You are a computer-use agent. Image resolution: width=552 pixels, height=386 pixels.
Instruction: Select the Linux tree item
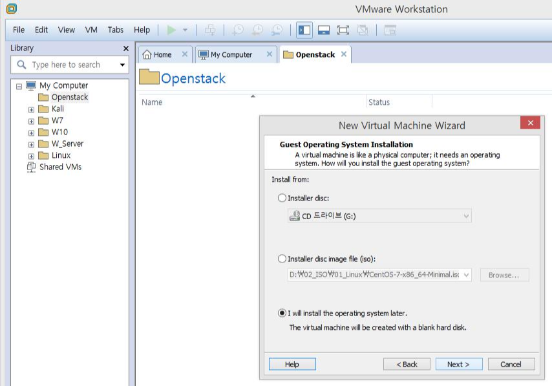[x=61, y=155]
